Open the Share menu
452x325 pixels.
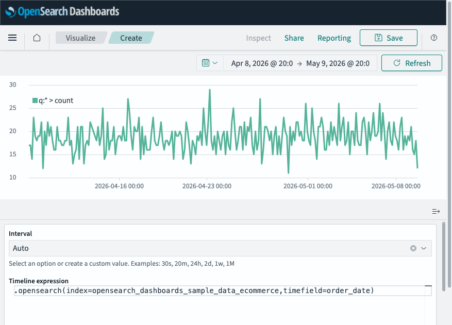[x=294, y=38]
